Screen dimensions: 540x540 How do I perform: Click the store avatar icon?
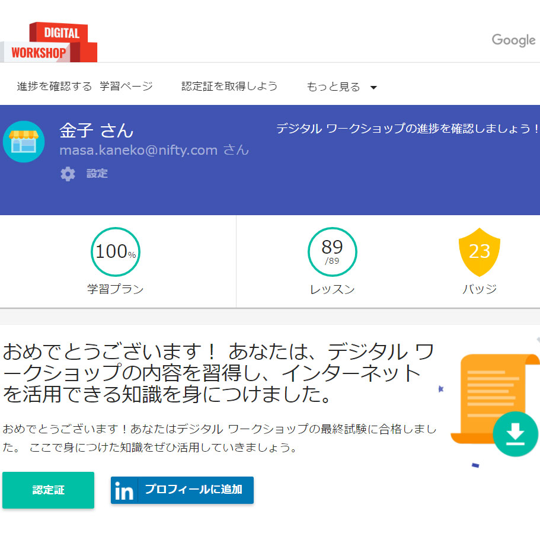[x=24, y=142]
